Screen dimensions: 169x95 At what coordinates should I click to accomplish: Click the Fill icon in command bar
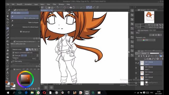click(71, 7)
